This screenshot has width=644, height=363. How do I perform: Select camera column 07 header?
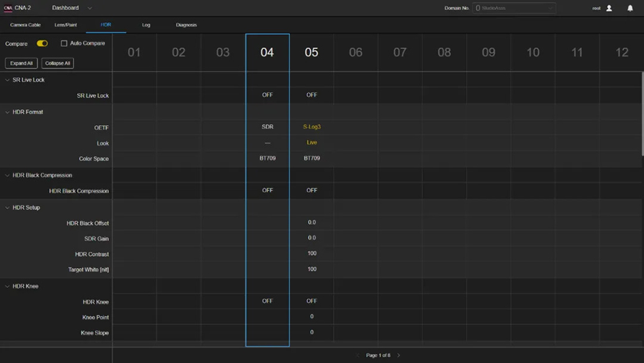(x=400, y=52)
